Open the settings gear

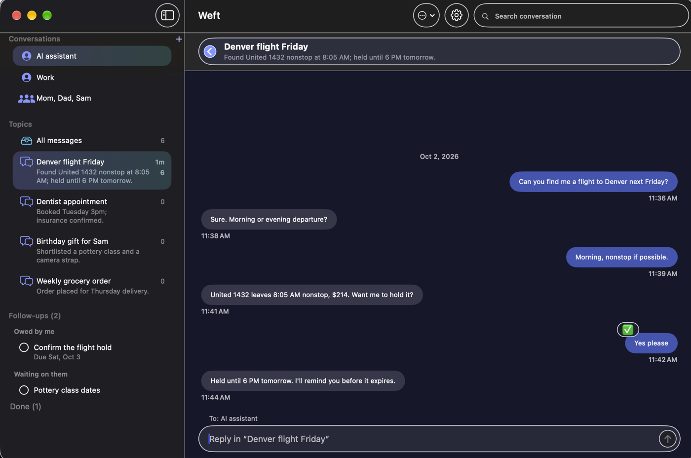[x=457, y=15]
